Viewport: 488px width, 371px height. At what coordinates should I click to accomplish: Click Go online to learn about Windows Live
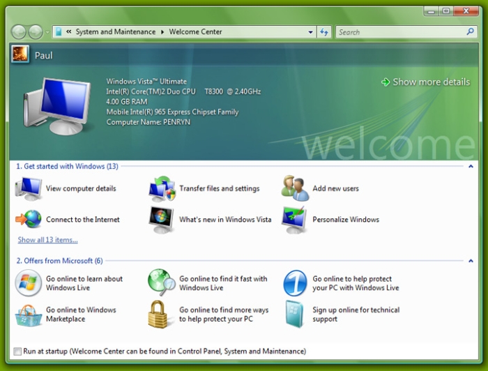84,283
